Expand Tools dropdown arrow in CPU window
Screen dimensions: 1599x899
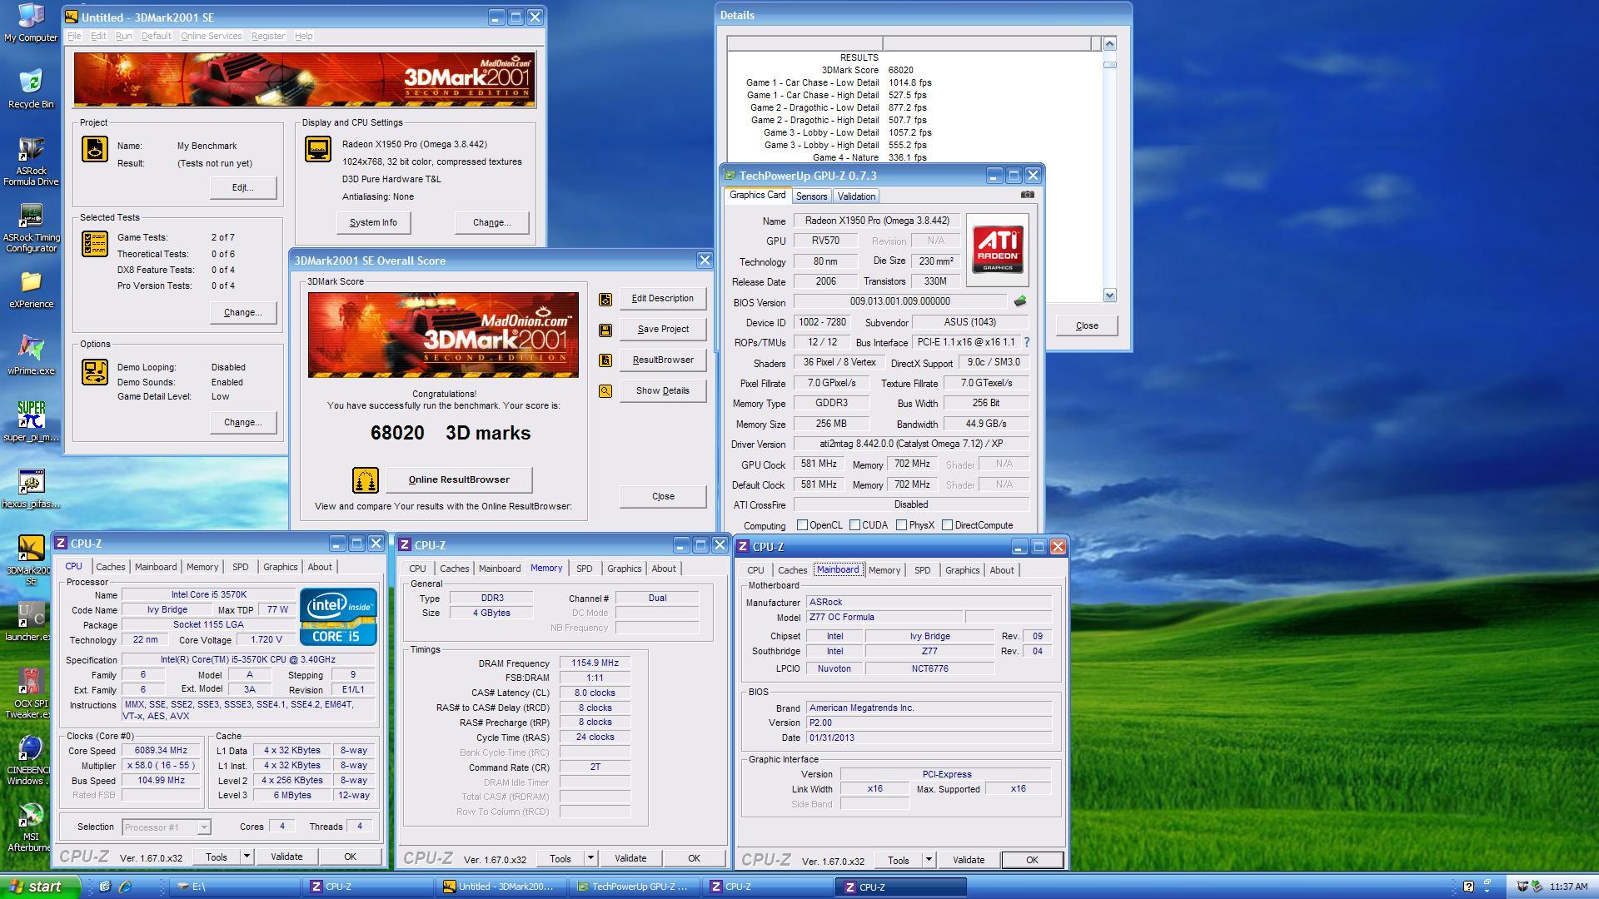tap(247, 857)
